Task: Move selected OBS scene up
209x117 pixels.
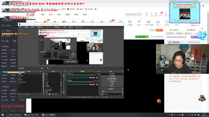Action: (x=26, y=94)
